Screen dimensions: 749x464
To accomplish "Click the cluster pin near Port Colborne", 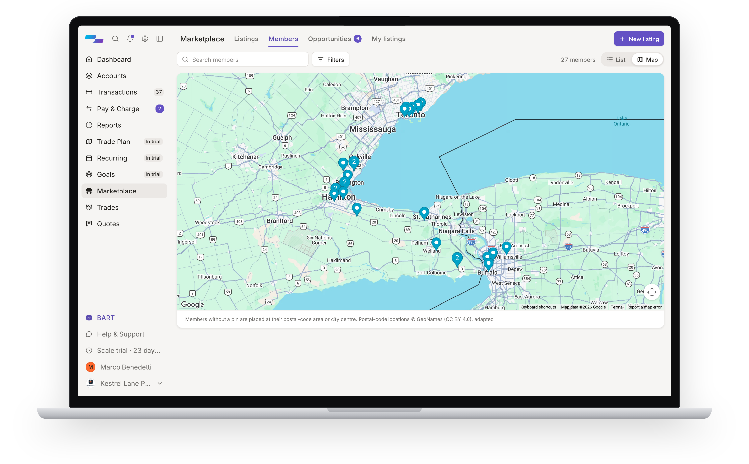I will click(457, 259).
